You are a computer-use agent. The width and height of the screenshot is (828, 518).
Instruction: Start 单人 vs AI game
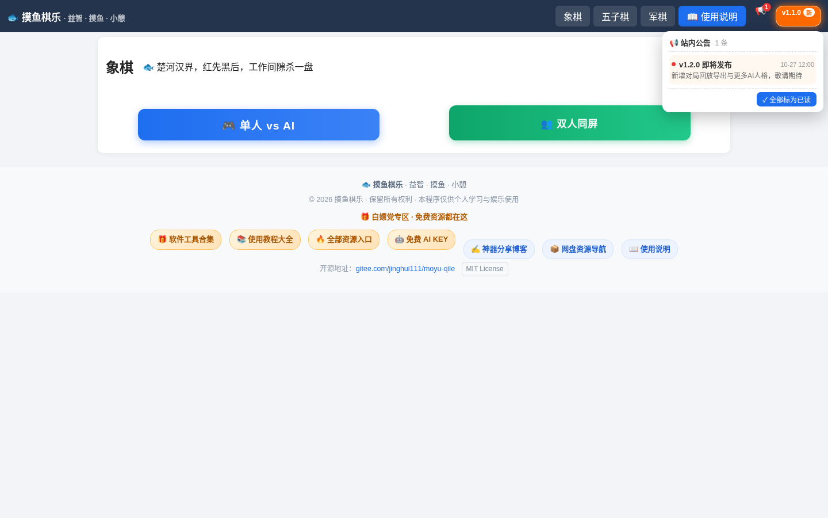pyautogui.click(x=259, y=124)
